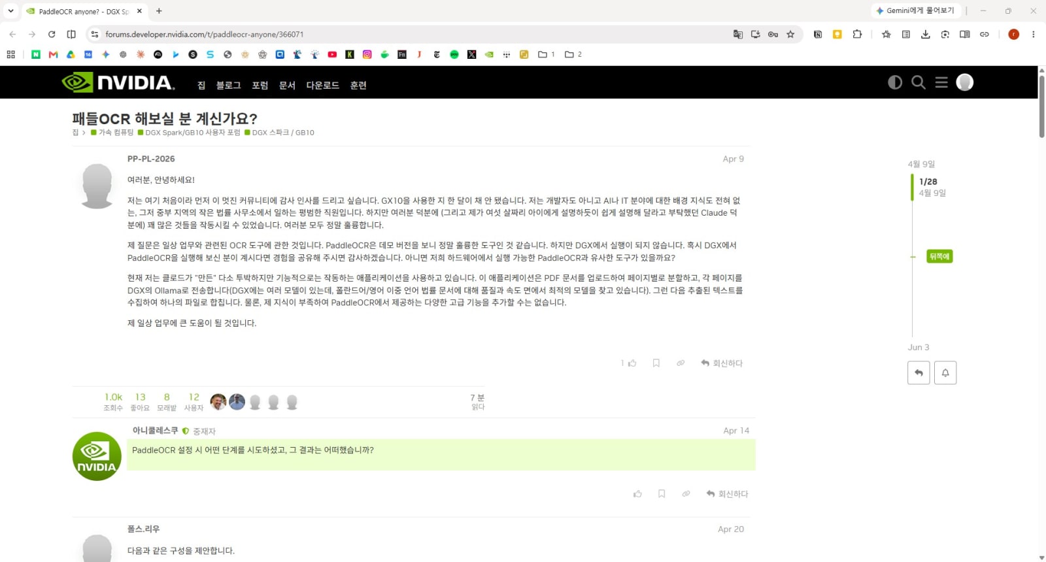Click the 13 좋아요 likes count

pyautogui.click(x=140, y=402)
